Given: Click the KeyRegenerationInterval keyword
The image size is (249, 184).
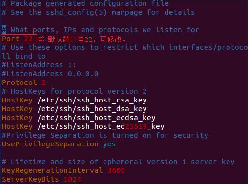Looking at the screenshot, I should pos(52,170).
